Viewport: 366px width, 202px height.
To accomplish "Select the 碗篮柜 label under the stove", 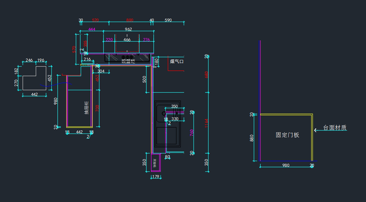I will tap(128, 61).
